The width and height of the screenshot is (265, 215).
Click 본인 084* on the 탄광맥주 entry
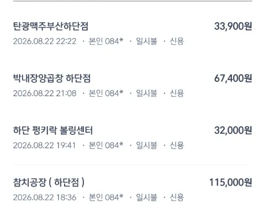coord(106,41)
